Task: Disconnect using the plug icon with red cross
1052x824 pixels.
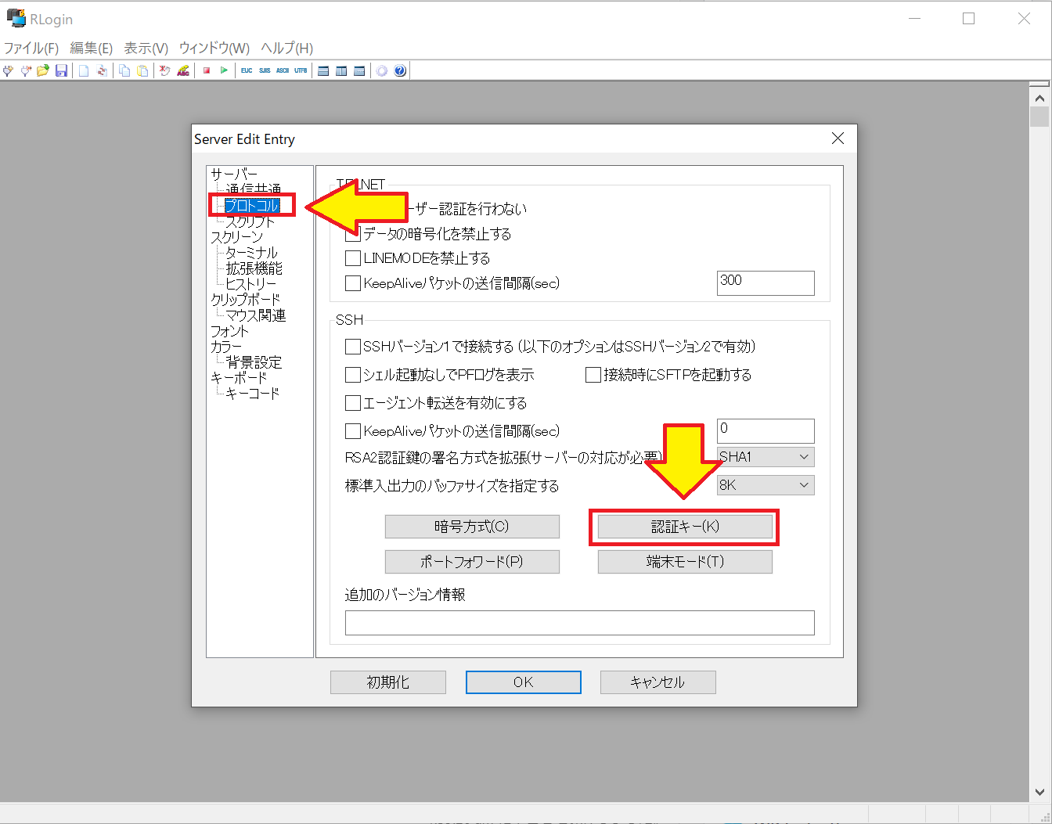Action: point(25,70)
